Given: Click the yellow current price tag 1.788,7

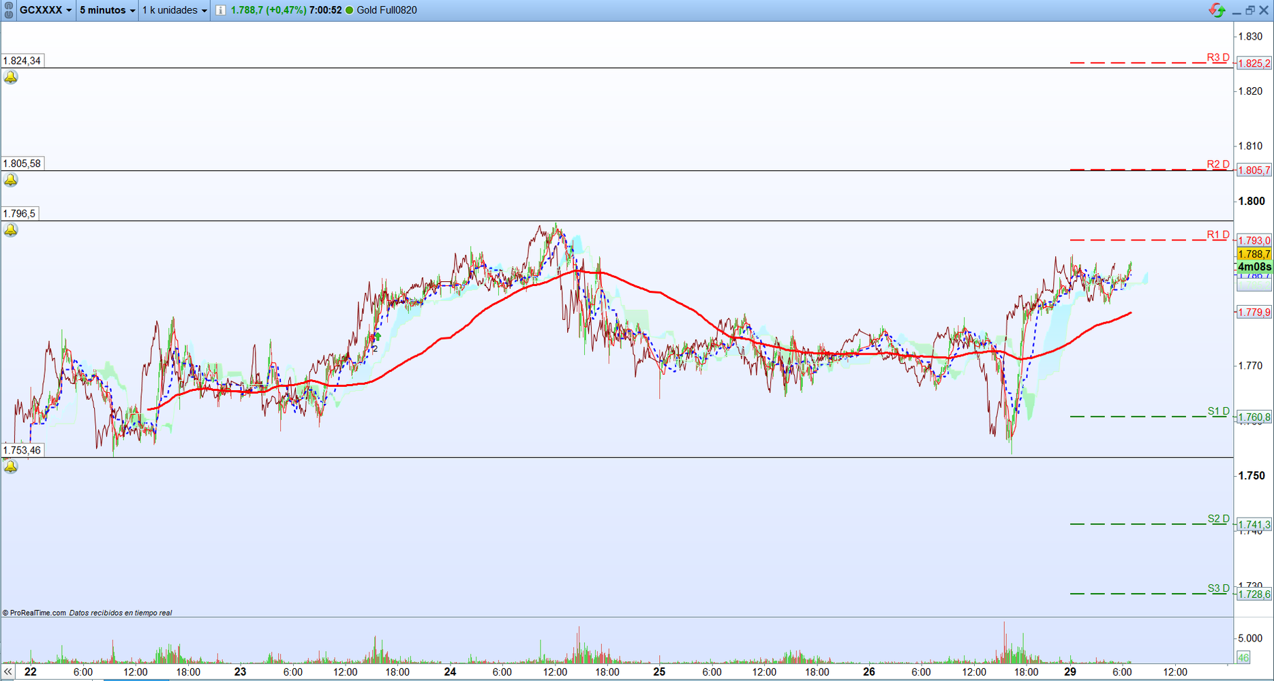Looking at the screenshot, I should click(x=1254, y=254).
